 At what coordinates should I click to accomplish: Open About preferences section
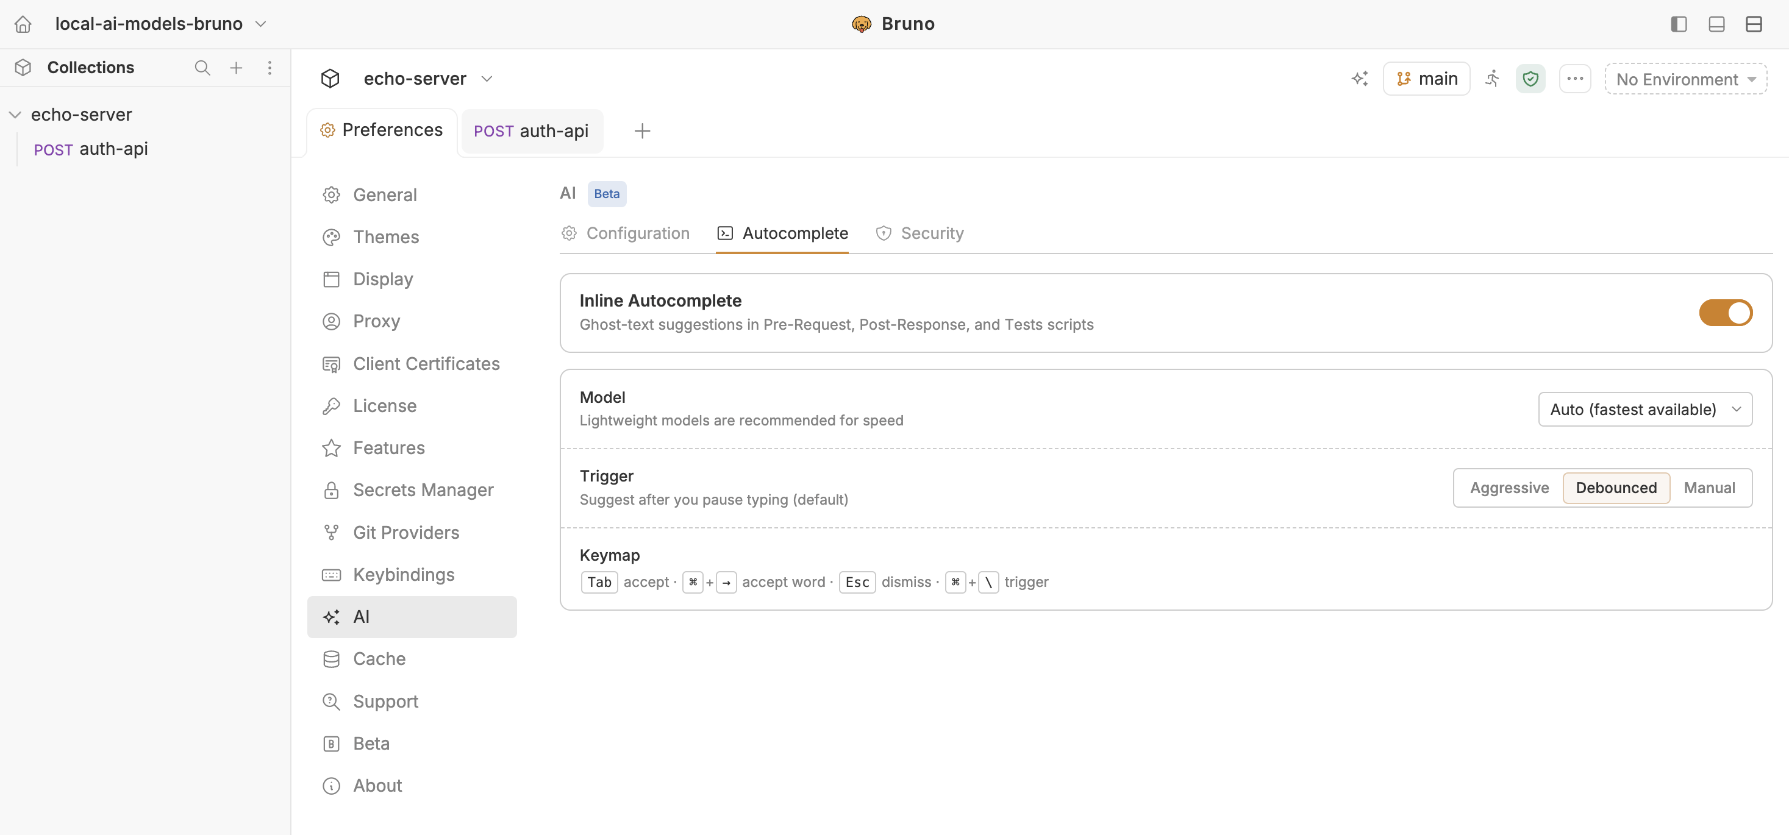412,786
